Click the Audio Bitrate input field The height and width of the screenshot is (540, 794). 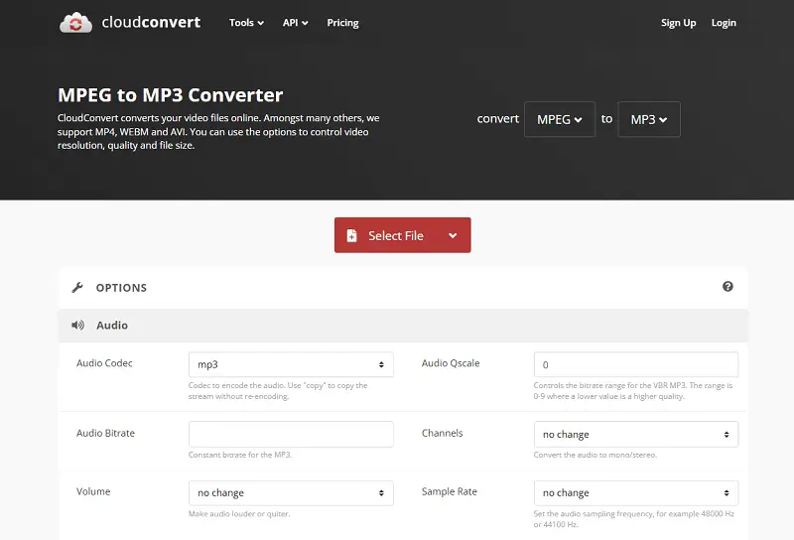pyautogui.click(x=291, y=434)
